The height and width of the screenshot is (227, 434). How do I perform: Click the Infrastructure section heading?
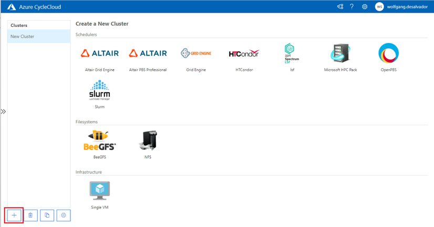pyautogui.click(x=89, y=172)
